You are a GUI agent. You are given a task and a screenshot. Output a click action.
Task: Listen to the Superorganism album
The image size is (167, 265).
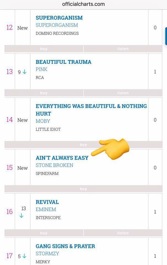(x=123, y=49)
